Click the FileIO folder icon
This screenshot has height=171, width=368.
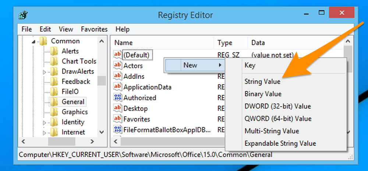54,92
